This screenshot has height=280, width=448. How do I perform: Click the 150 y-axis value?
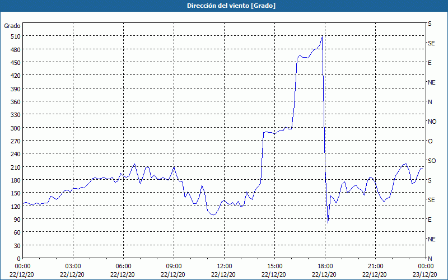pos(16,193)
